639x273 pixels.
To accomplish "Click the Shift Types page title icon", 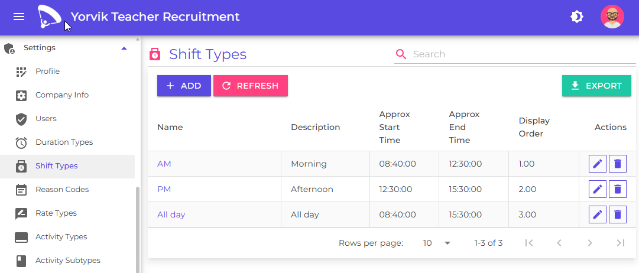I will (155, 54).
